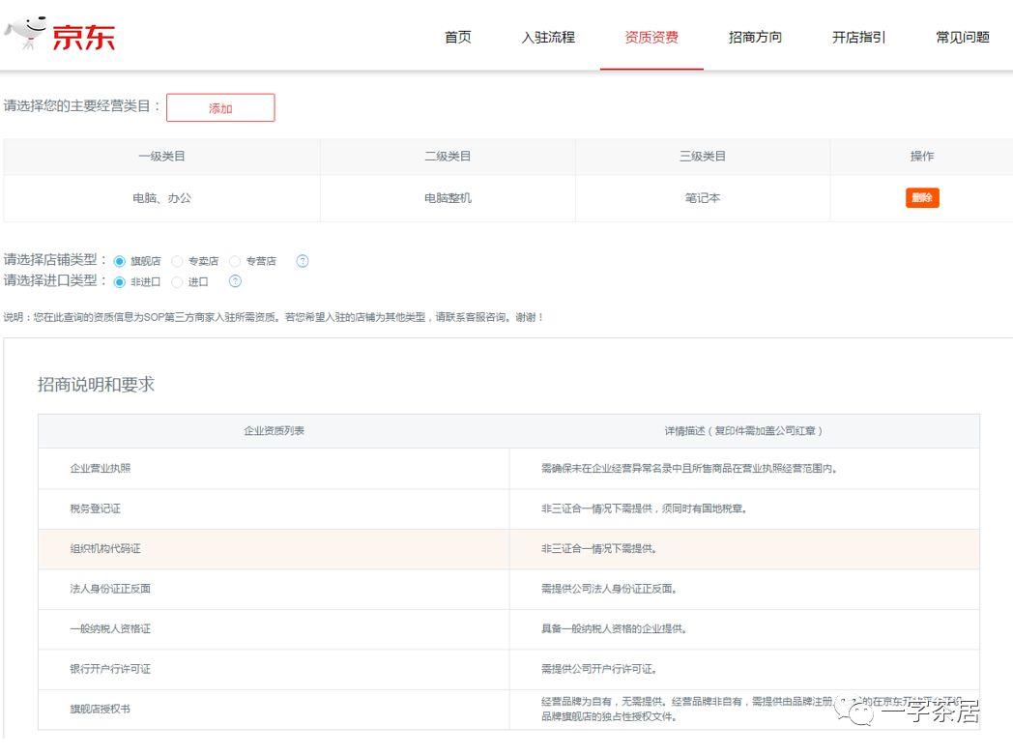Image resolution: width=1013 pixels, height=755 pixels.
Task: Click the 旗舰店授权书 row
Action: pyautogui.click(x=509, y=710)
